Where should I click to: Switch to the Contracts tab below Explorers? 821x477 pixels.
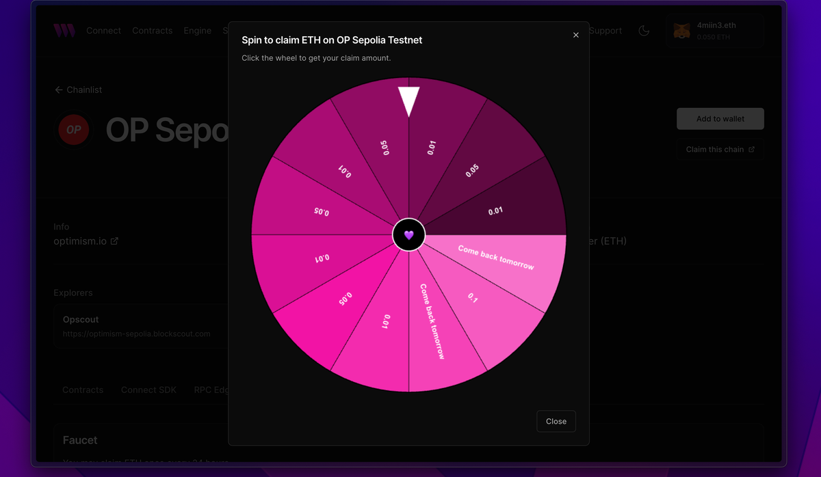coord(83,390)
